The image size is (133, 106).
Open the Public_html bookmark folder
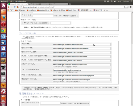click(71, 10)
